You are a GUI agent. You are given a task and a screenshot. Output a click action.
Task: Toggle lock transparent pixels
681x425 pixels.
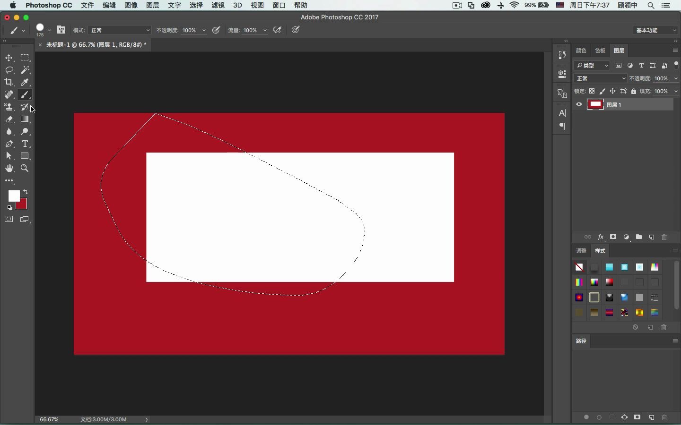tap(592, 91)
